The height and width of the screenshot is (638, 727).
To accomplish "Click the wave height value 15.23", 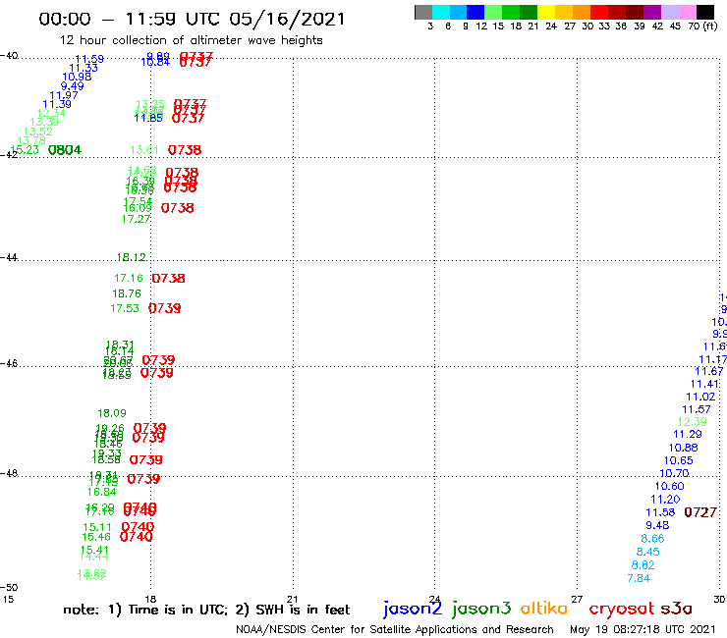I will [x=25, y=149].
